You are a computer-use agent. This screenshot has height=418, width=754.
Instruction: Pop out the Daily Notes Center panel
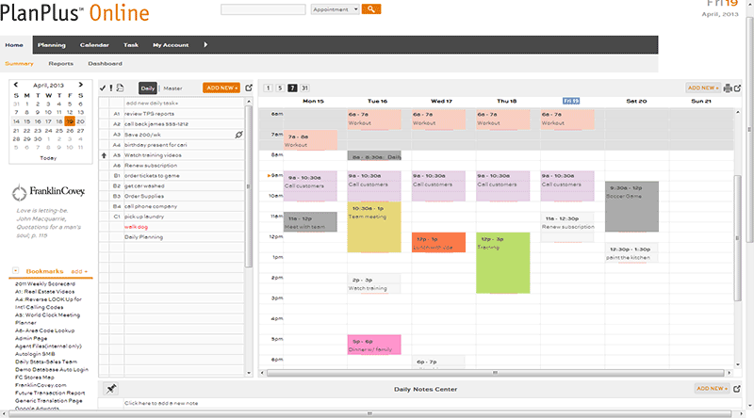(x=737, y=389)
